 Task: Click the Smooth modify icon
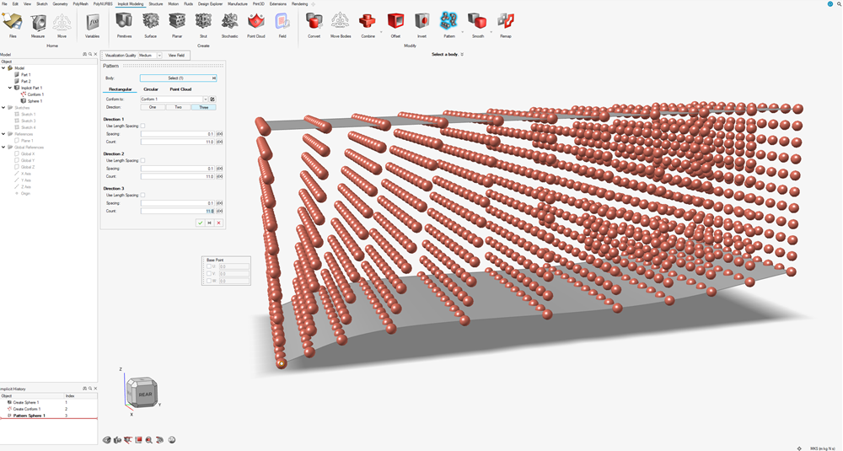pyautogui.click(x=477, y=21)
